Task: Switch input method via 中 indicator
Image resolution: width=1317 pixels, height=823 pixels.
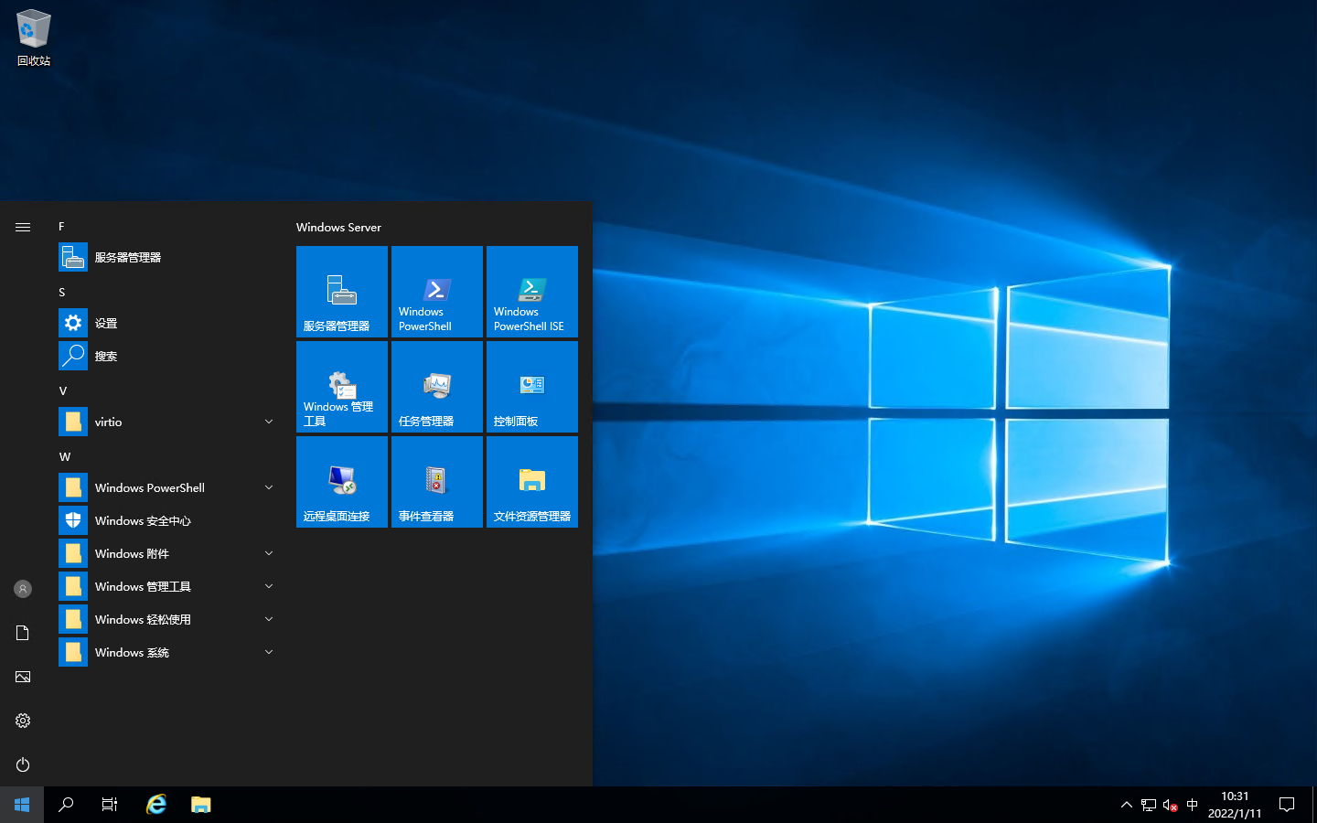Action: tap(1192, 805)
